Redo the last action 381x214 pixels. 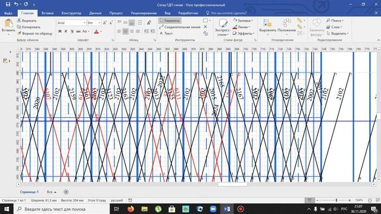pyautogui.click(x=26, y=4)
